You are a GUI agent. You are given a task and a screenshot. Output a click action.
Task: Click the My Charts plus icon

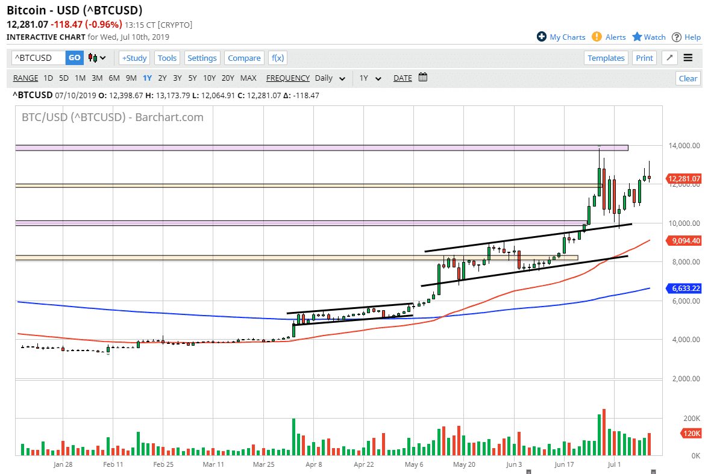pos(542,37)
